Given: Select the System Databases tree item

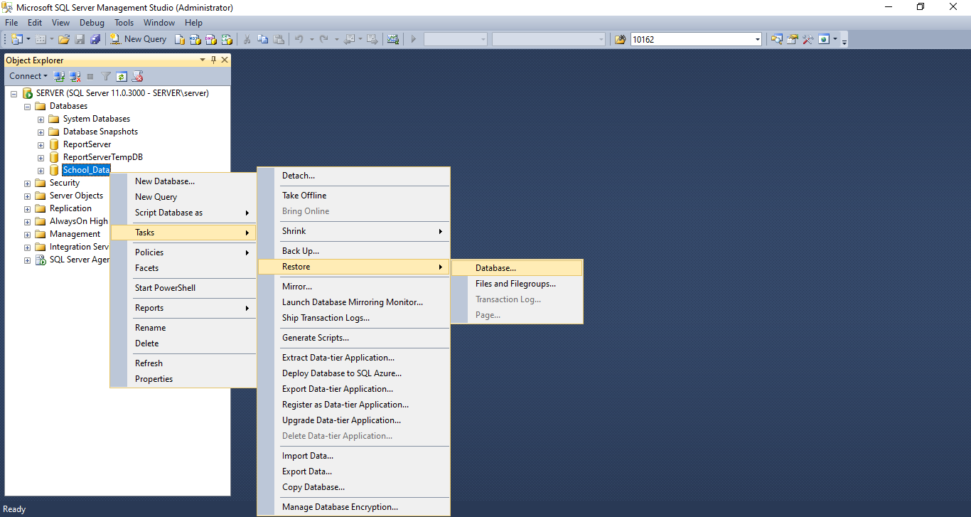Looking at the screenshot, I should click(97, 119).
